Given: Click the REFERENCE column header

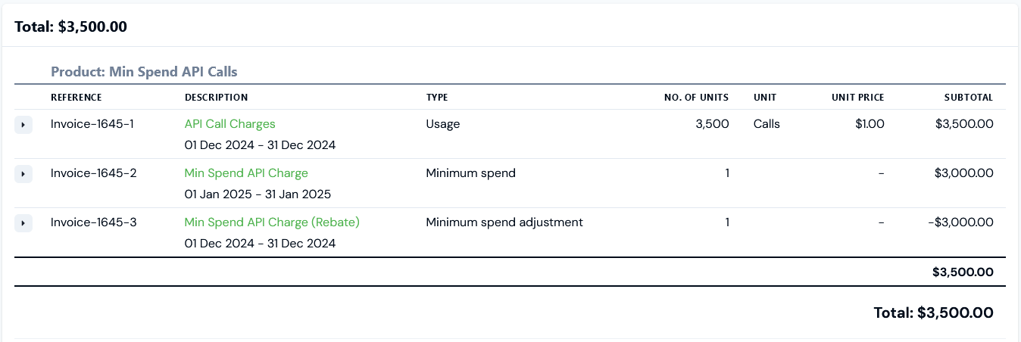Looking at the screenshot, I should [76, 98].
